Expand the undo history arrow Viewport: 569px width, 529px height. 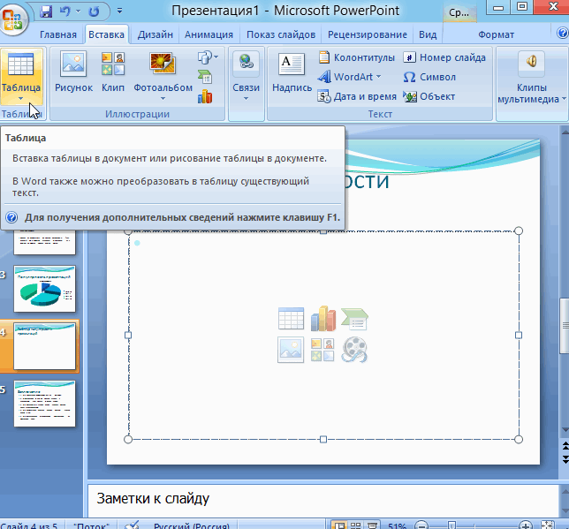[78, 11]
